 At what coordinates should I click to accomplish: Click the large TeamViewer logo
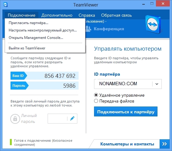click(x=153, y=25)
